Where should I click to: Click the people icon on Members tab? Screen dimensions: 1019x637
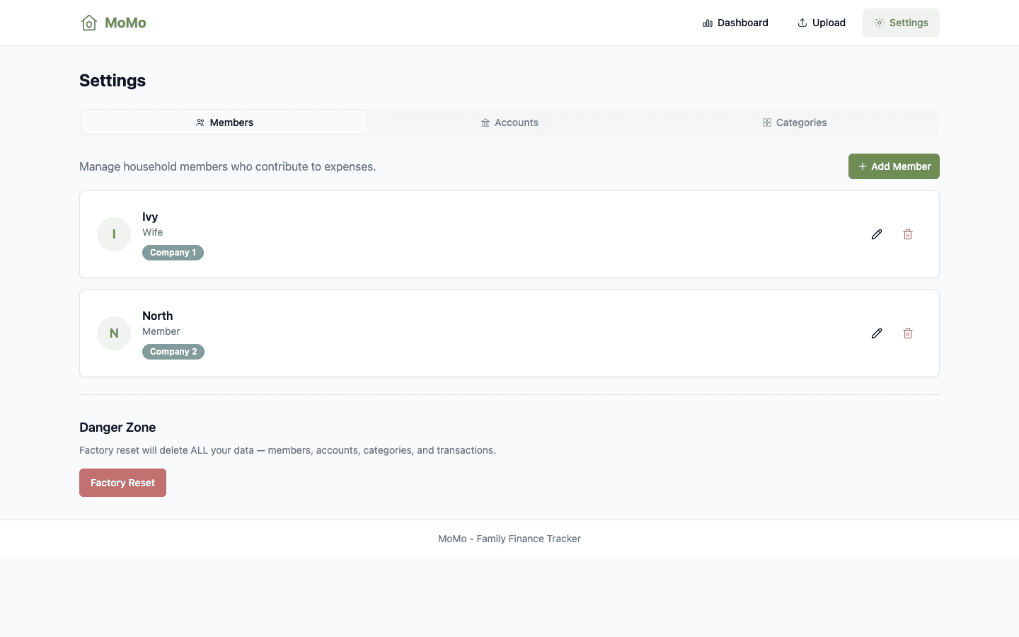pyautogui.click(x=200, y=122)
